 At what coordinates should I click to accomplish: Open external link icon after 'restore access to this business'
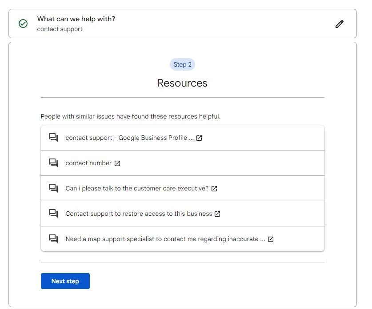coord(217,214)
